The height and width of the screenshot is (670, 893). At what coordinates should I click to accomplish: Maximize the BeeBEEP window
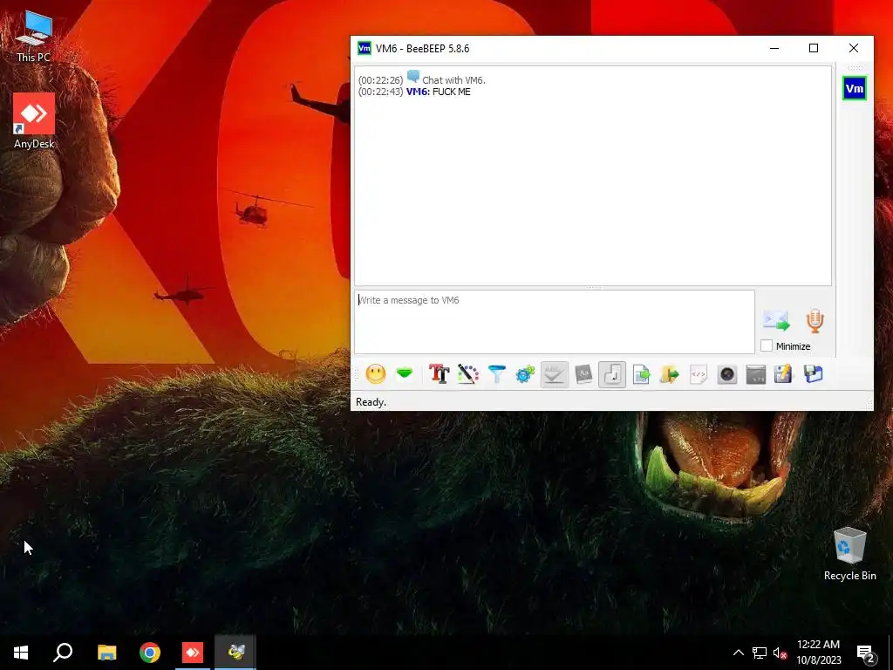pos(814,48)
